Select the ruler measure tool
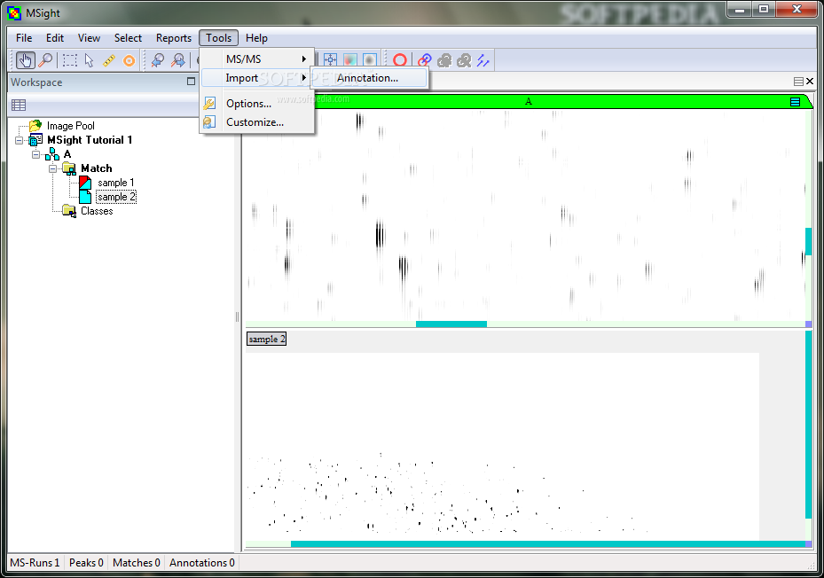 point(109,60)
